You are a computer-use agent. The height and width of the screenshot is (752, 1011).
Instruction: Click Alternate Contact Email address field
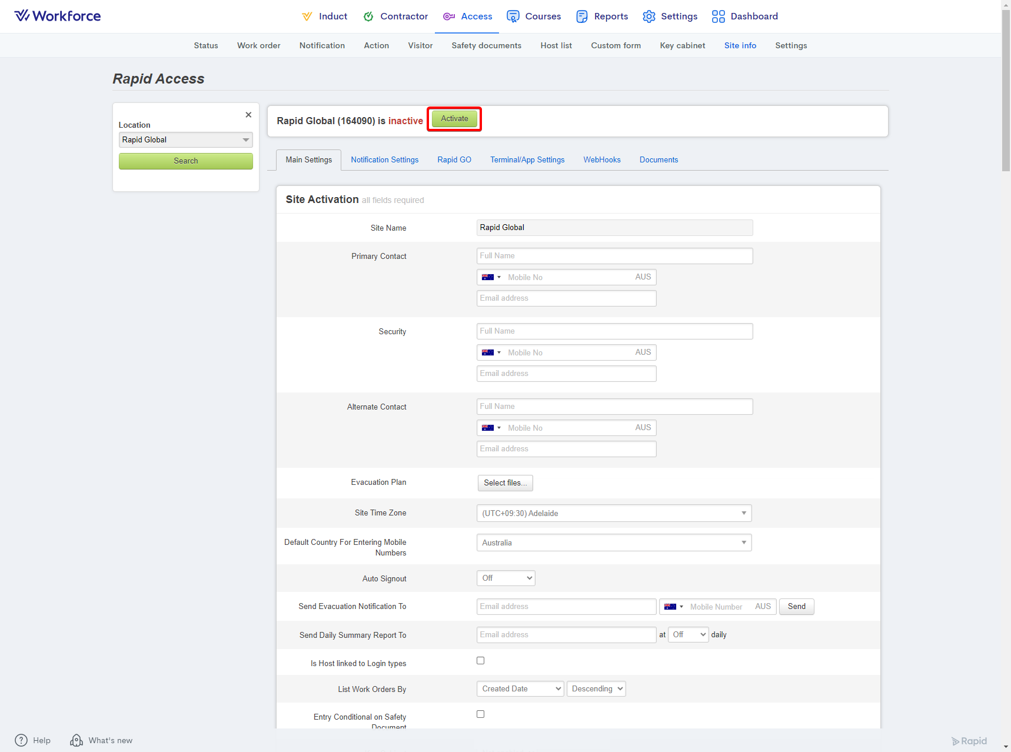pyautogui.click(x=567, y=449)
